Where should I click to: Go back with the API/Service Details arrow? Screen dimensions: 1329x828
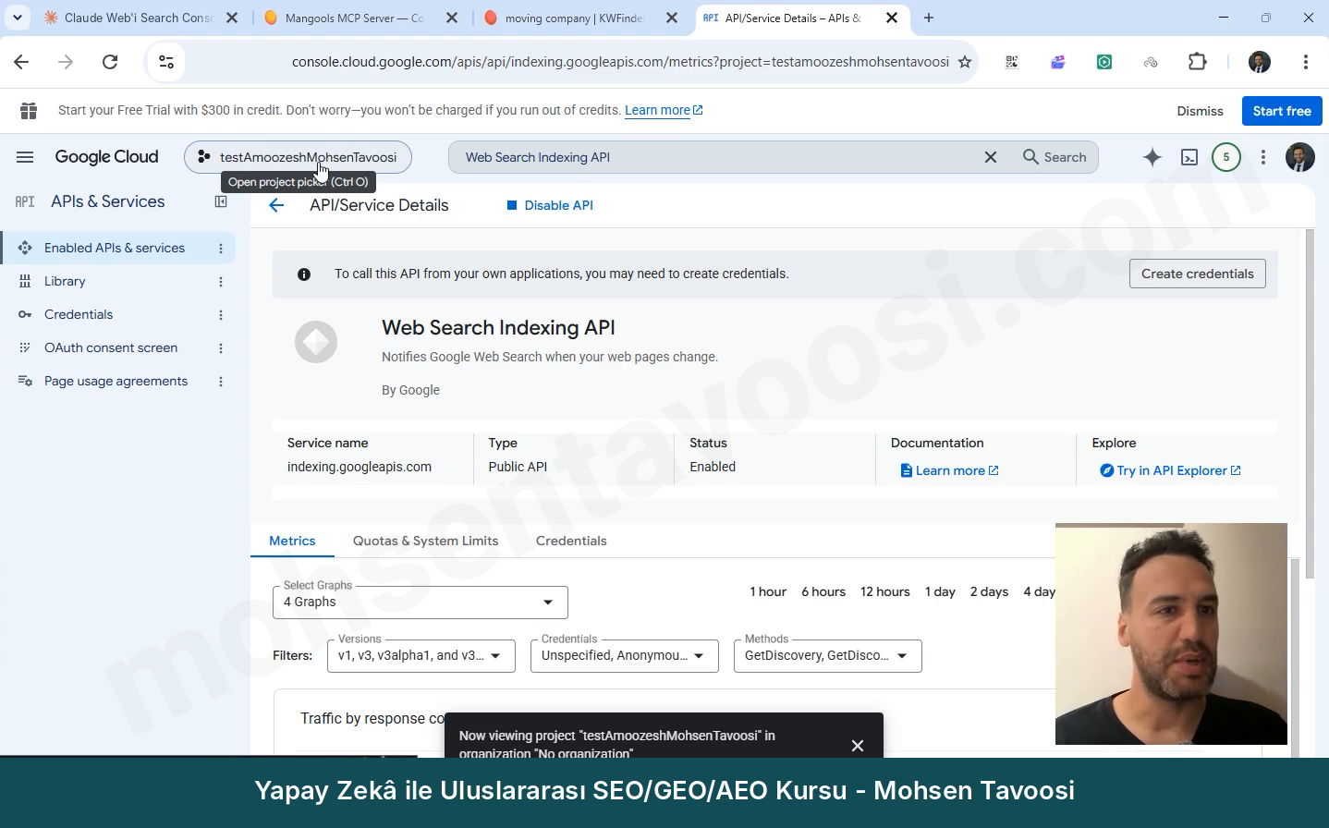click(x=276, y=205)
